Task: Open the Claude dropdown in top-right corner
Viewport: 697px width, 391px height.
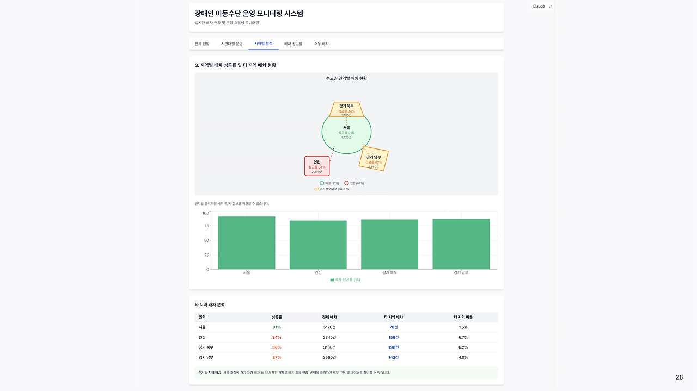Action: click(541, 6)
